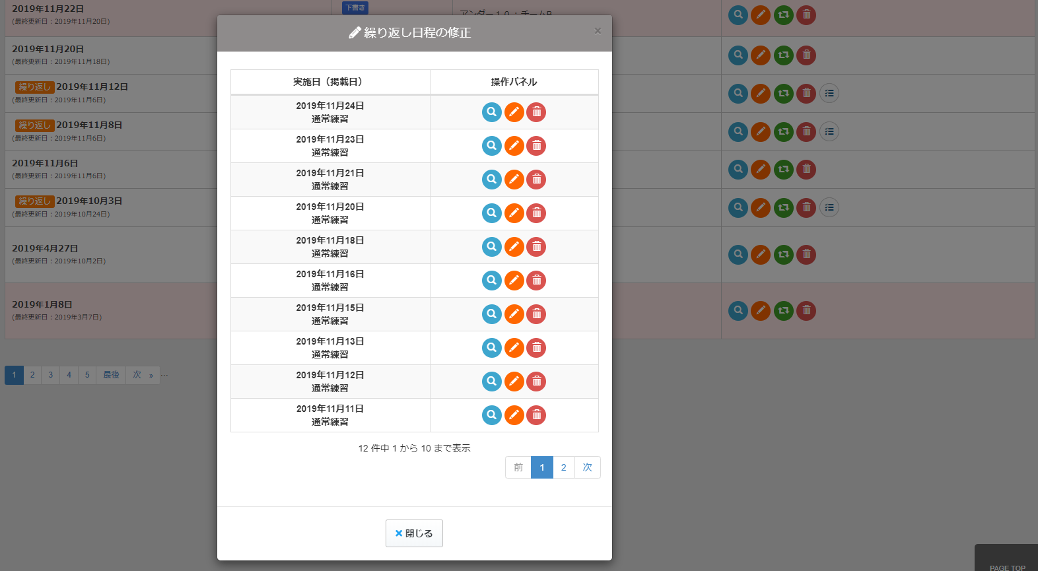The height and width of the screenshot is (571, 1038).
Task: View the 2019年11月15日 practice entry
Action: coord(491,314)
